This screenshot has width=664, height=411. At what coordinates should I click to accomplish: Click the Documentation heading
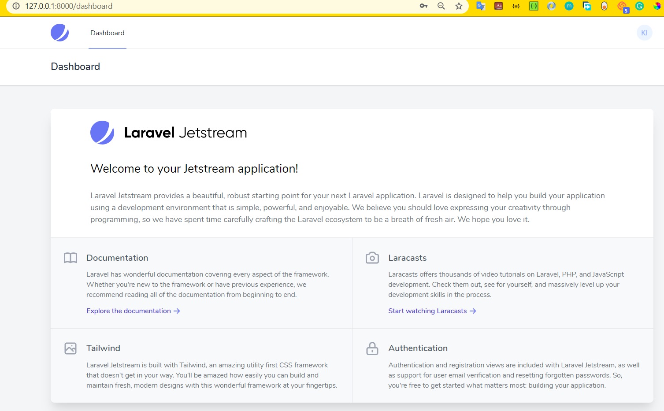(117, 258)
